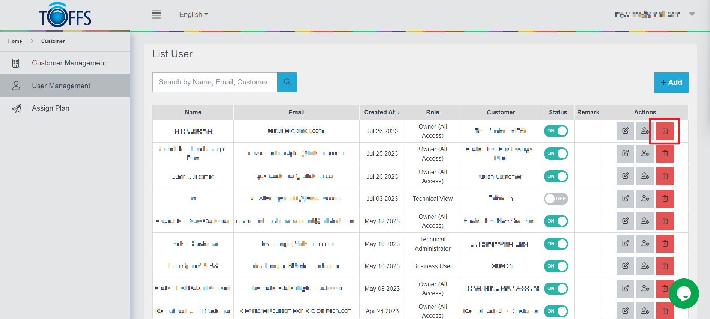The width and height of the screenshot is (710, 319).
Task: Click the search magnifier icon button
Action: pos(287,82)
